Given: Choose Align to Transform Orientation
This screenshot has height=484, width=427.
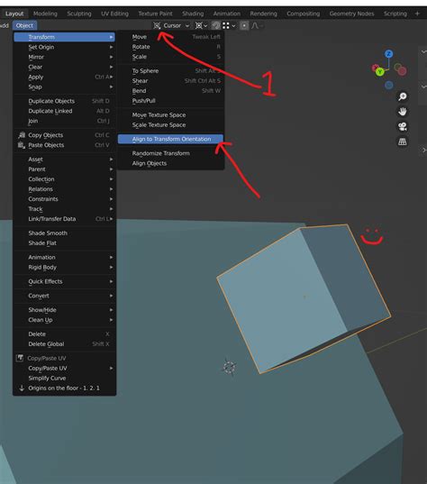Looking at the screenshot, I should pyautogui.click(x=170, y=139).
